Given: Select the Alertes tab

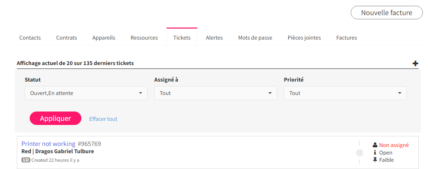Looking at the screenshot, I should click(x=214, y=38).
